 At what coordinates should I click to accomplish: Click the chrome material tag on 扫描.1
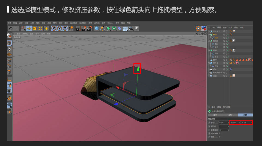coord(234,41)
